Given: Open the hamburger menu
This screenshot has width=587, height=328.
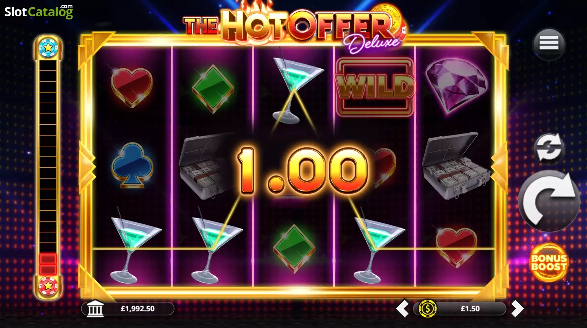Looking at the screenshot, I should click(549, 43).
